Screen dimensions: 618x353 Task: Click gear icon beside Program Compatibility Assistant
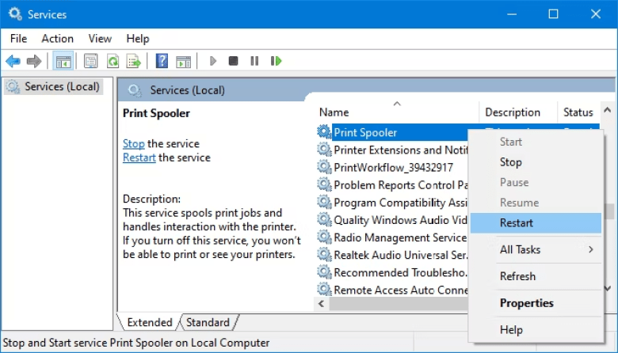tap(324, 202)
